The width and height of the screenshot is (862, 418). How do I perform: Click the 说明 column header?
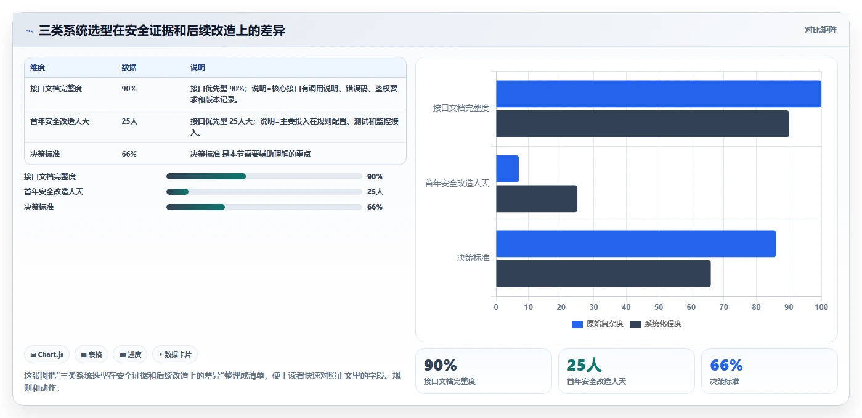click(198, 68)
